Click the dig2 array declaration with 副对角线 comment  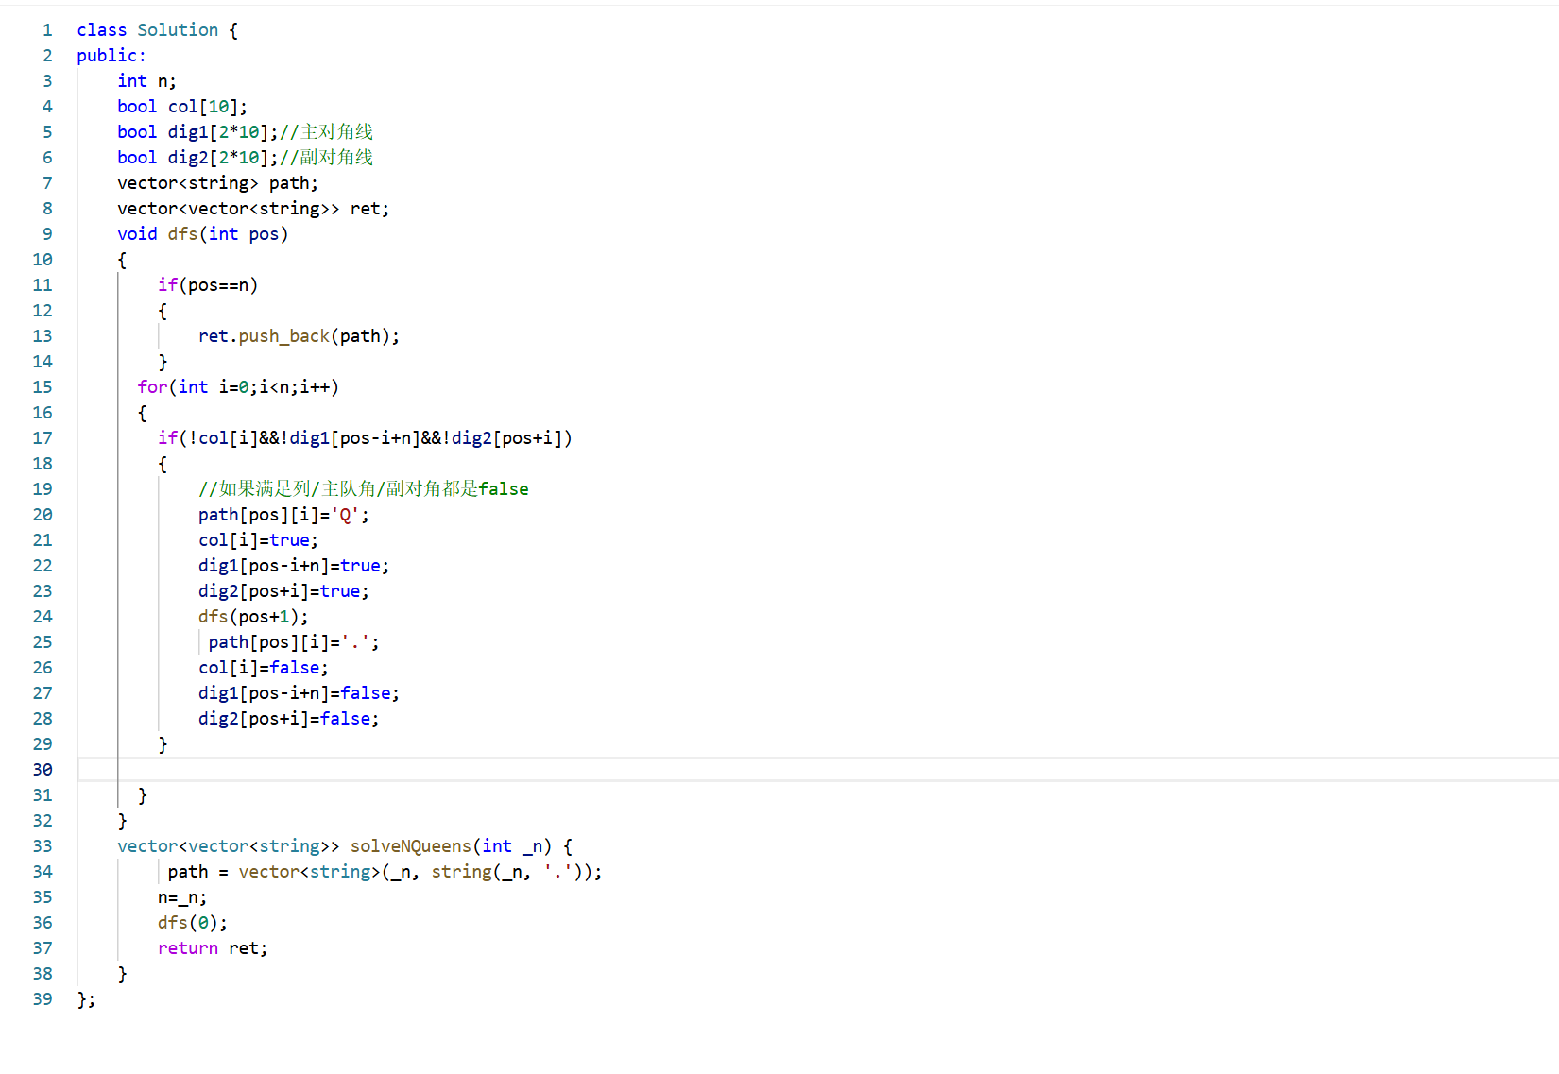tap(246, 158)
